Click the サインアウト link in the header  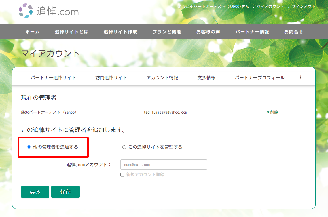(304, 7)
